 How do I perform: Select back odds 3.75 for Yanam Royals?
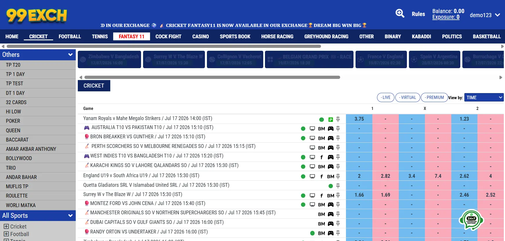click(359, 119)
